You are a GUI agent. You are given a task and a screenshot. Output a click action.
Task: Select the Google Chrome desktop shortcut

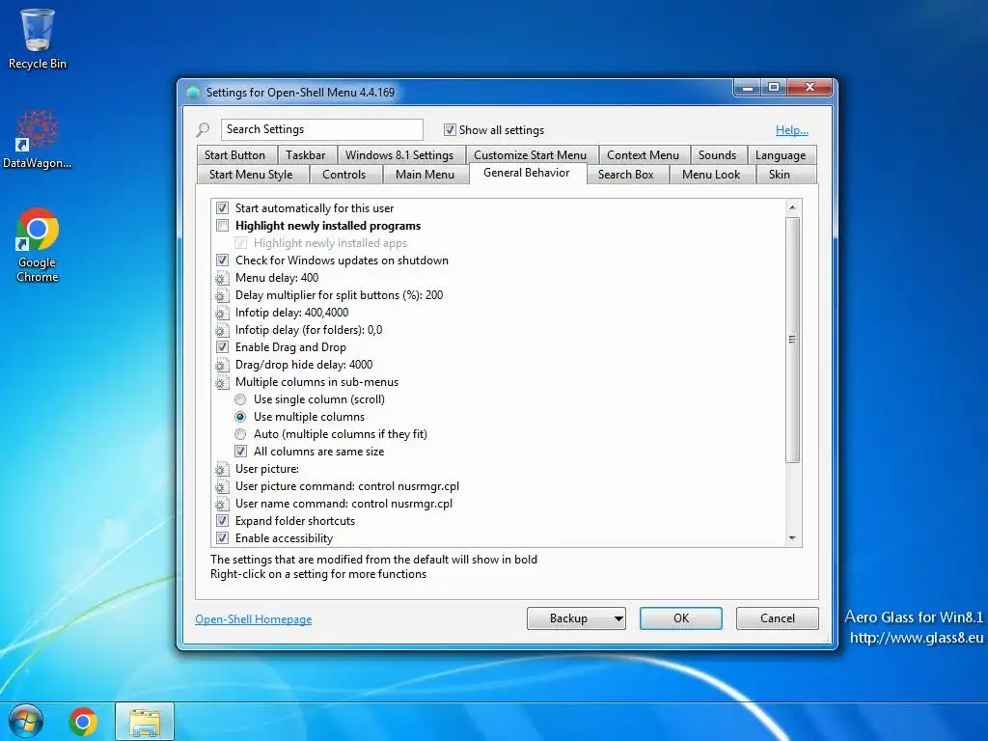38,244
